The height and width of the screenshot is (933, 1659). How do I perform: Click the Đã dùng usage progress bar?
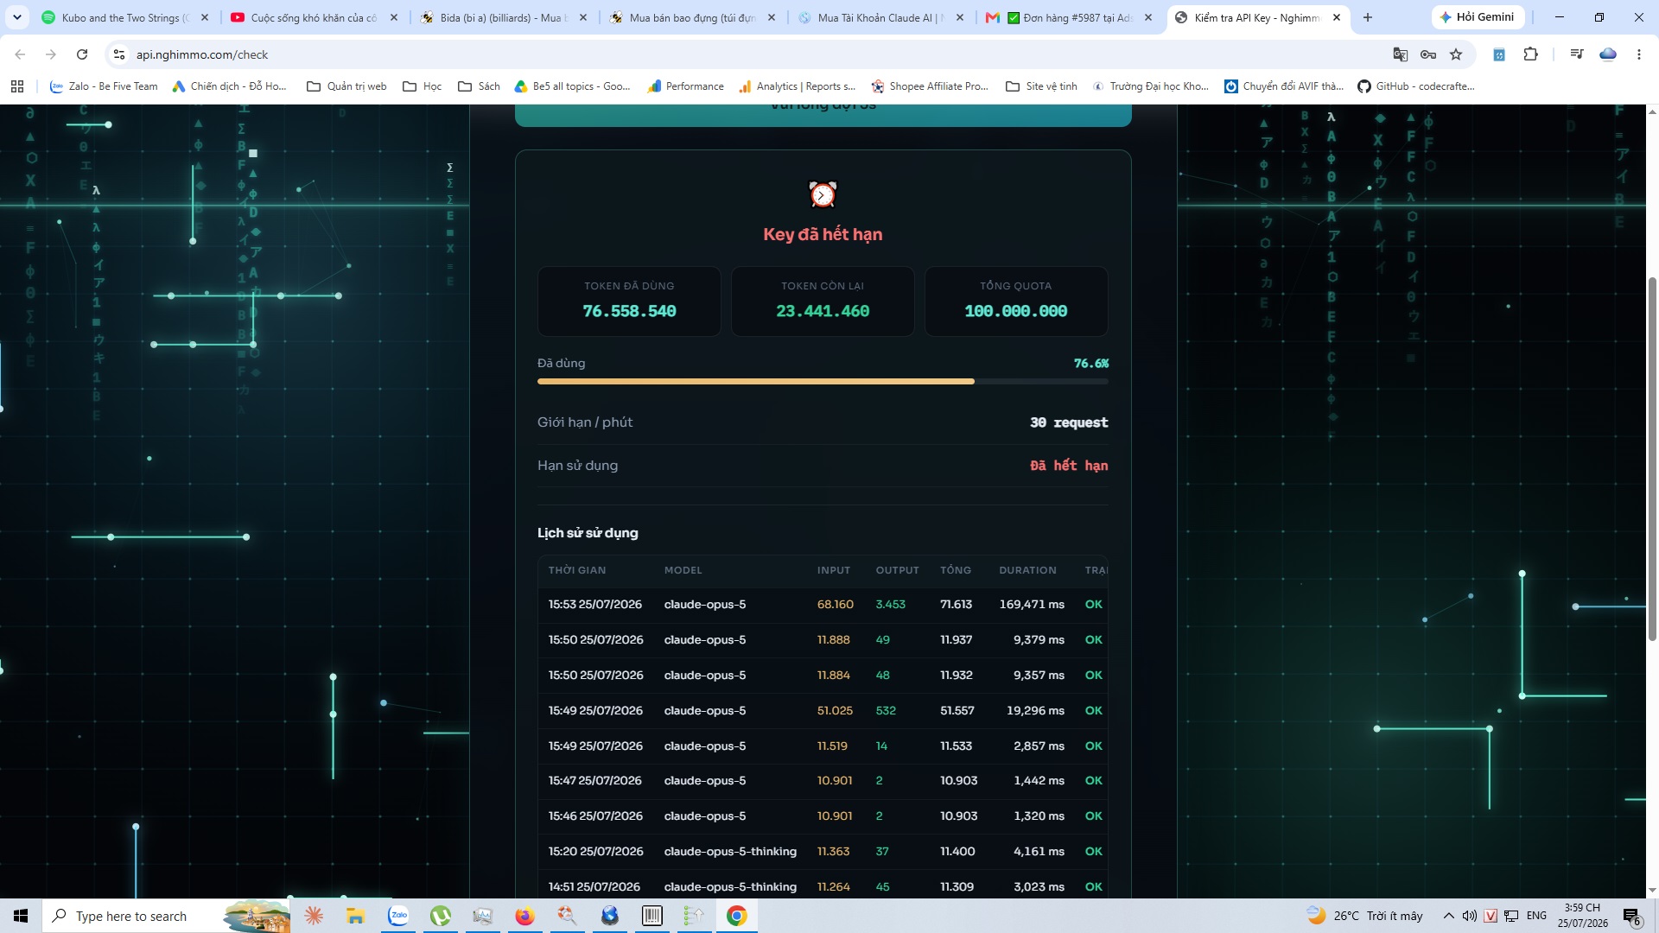click(x=823, y=381)
